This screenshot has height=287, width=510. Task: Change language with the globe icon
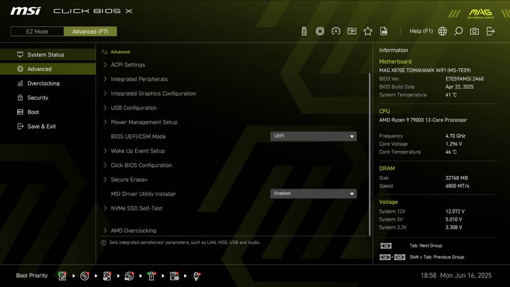click(442, 31)
